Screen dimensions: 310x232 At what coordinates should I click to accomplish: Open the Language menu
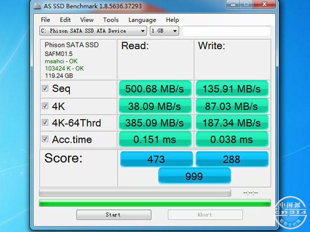[142, 20]
